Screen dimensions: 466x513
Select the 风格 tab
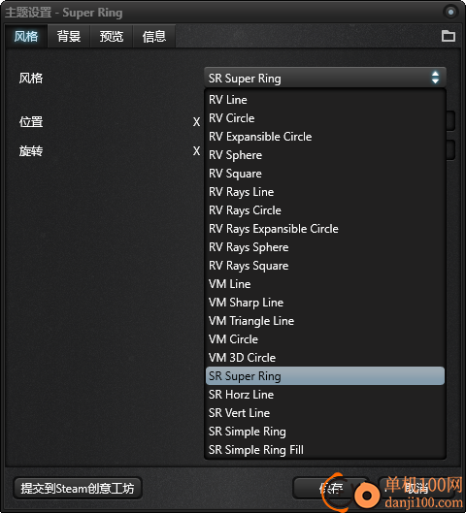pyautogui.click(x=26, y=36)
